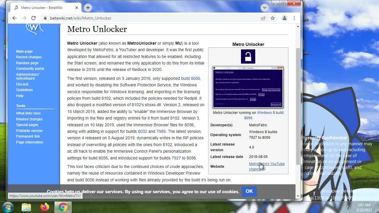Click the browser forward arrow
Screen dimensions: 379x213
pos(24,18)
